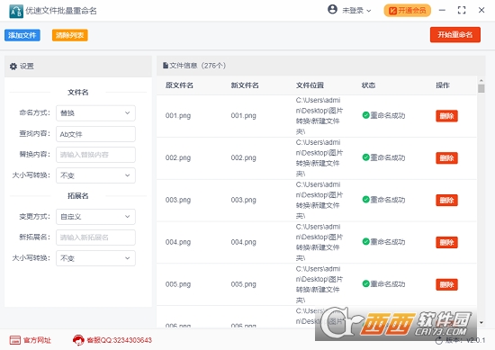Click the 操作 column header
This screenshot has height=350, width=495.
tap(443, 85)
